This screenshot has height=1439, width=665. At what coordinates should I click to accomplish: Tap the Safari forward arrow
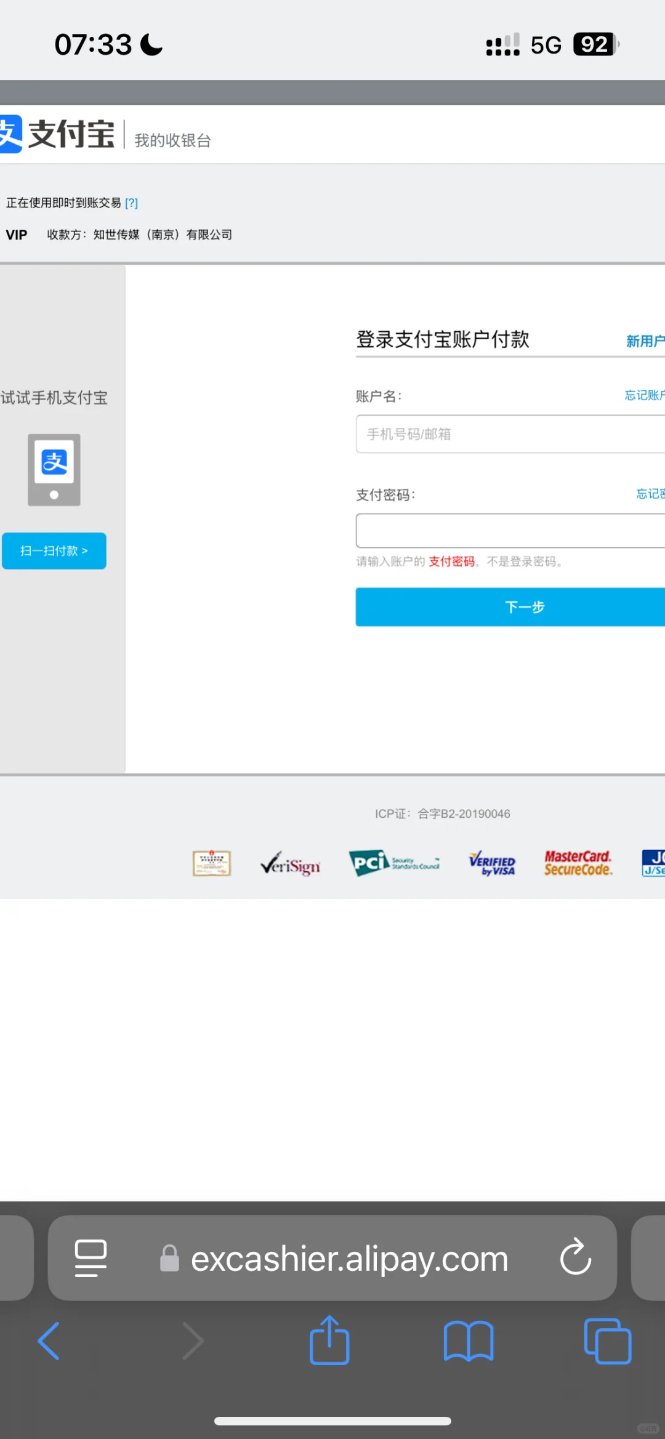193,1340
